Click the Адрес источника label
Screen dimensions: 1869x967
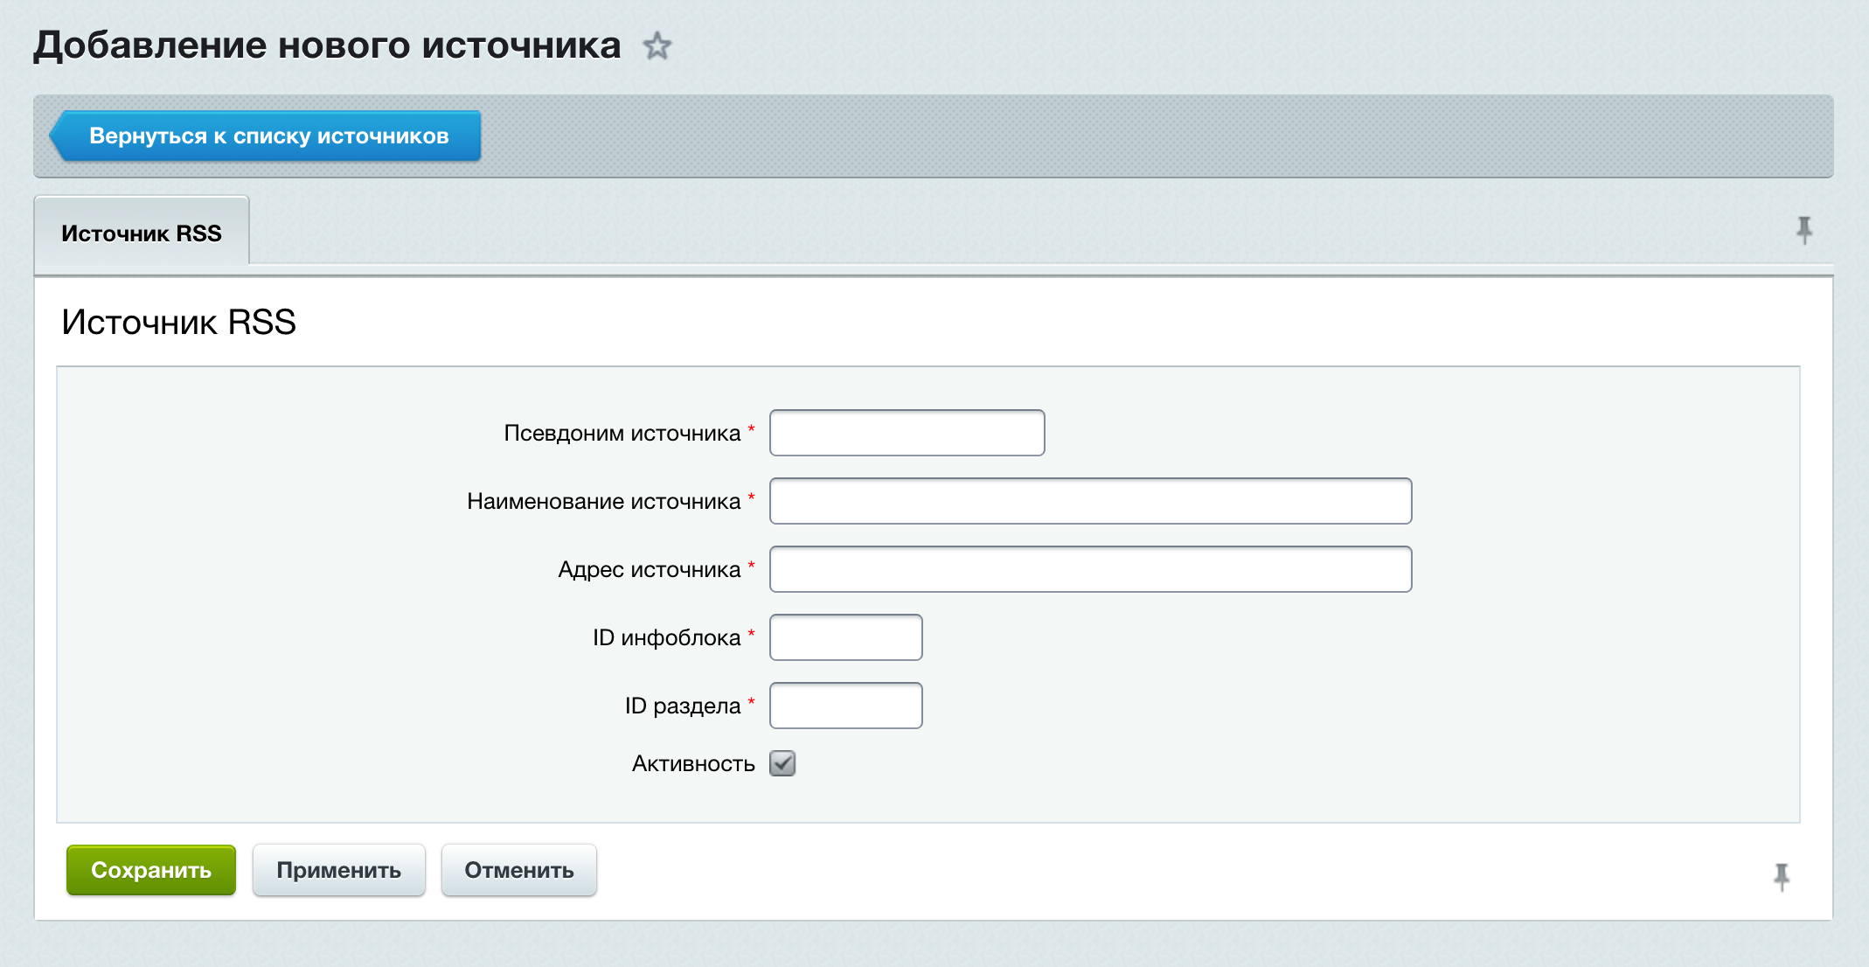[x=650, y=569]
